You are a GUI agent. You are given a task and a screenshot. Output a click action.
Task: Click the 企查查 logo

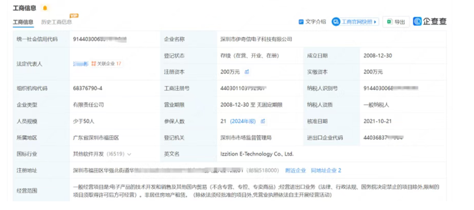click(430, 21)
